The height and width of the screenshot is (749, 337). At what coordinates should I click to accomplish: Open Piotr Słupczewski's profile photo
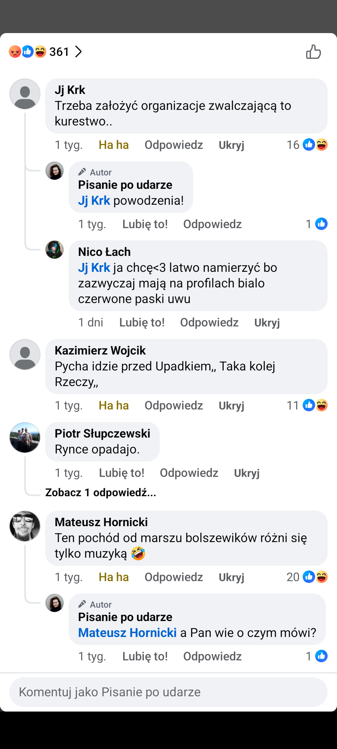coord(25,438)
